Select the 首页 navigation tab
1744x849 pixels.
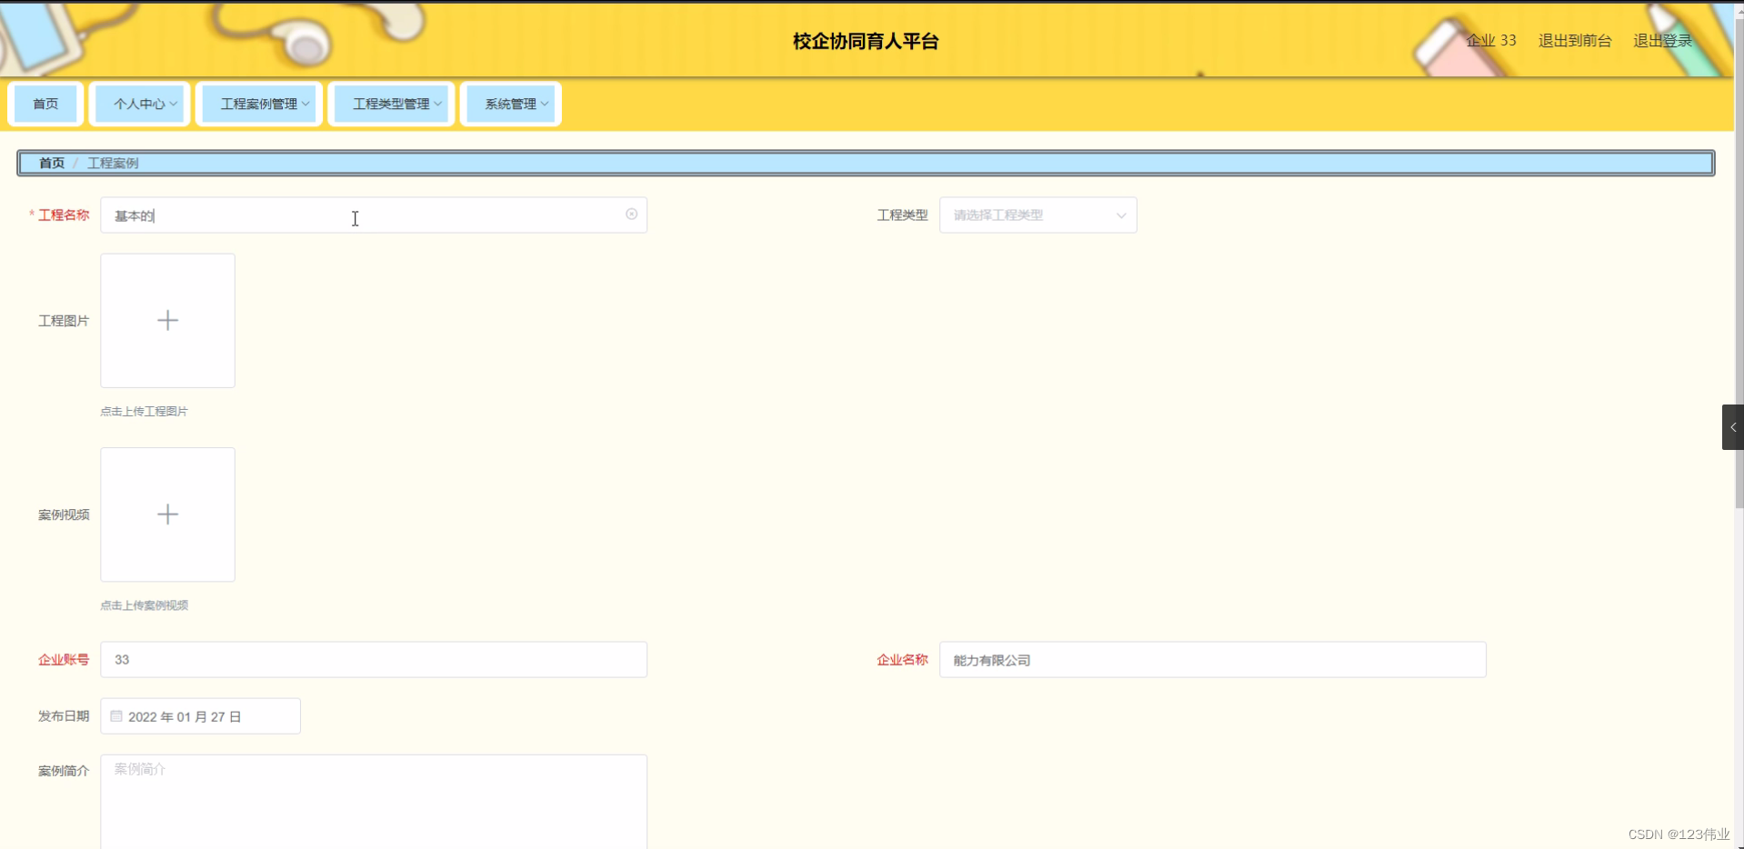45,104
